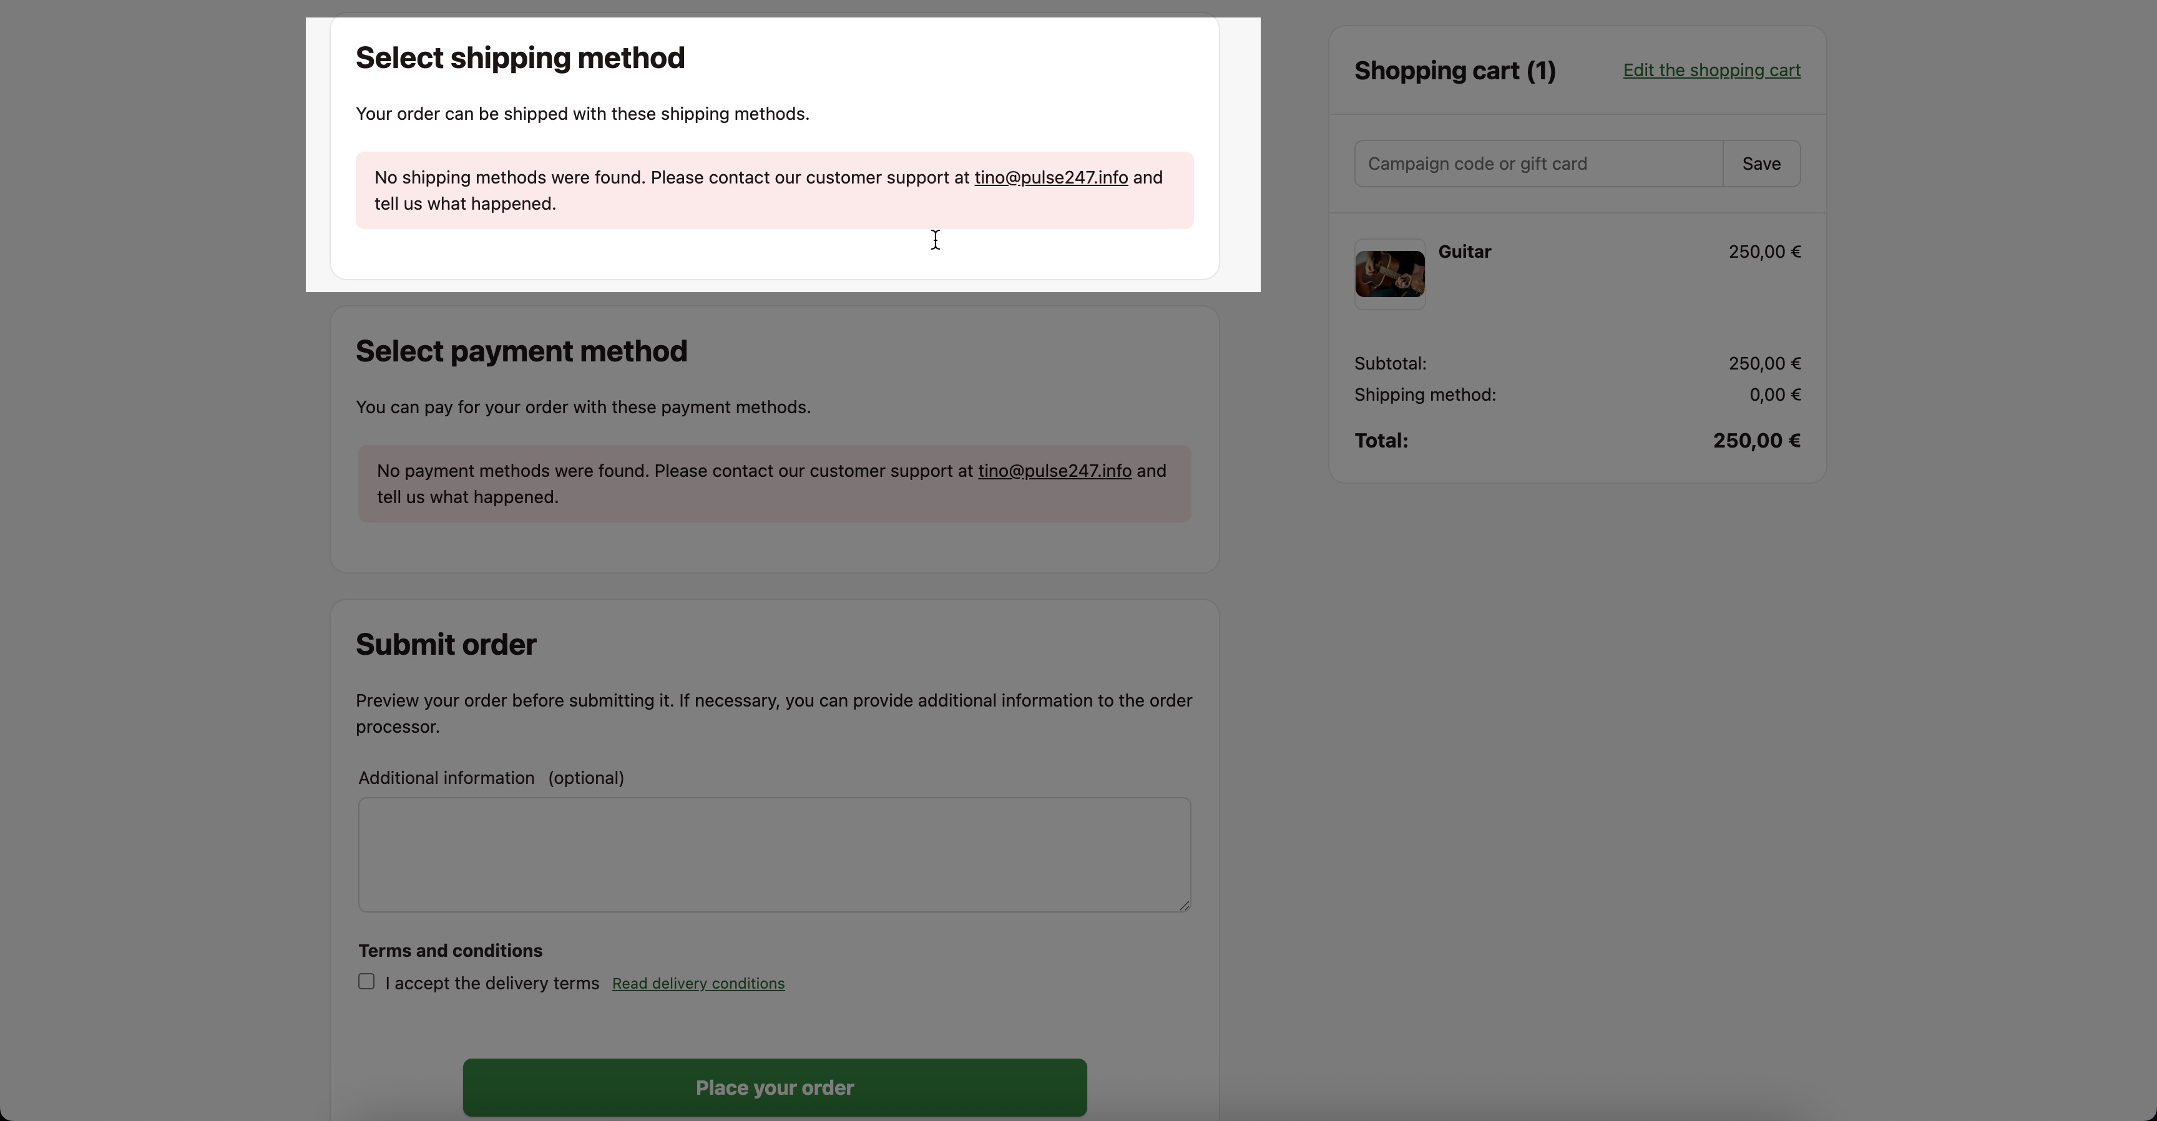Click the Submit order heading
Image resolution: width=2157 pixels, height=1121 pixels.
coord(446,645)
